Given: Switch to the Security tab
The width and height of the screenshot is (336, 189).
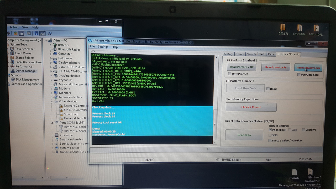Looking at the screenshot, I should [251, 54].
